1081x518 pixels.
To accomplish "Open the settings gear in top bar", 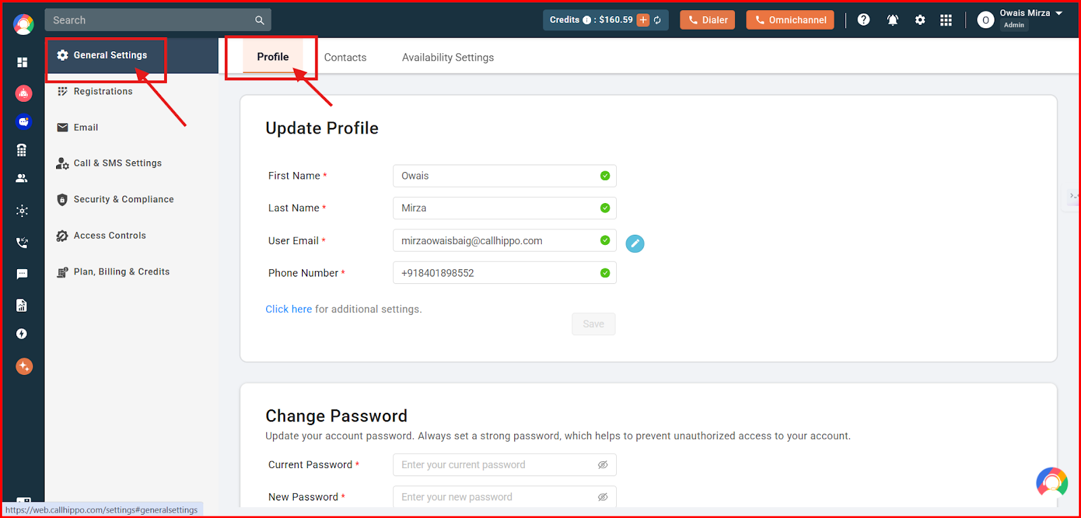I will (x=920, y=20).
